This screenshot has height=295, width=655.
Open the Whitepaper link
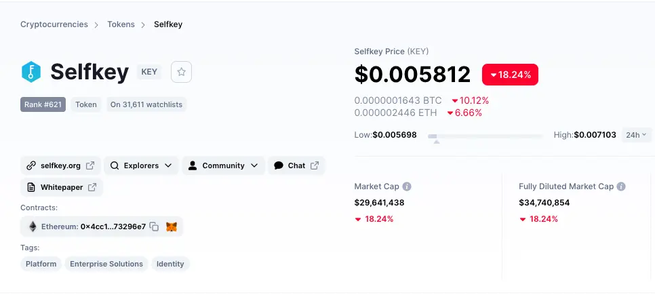click(x=62, y=187)
